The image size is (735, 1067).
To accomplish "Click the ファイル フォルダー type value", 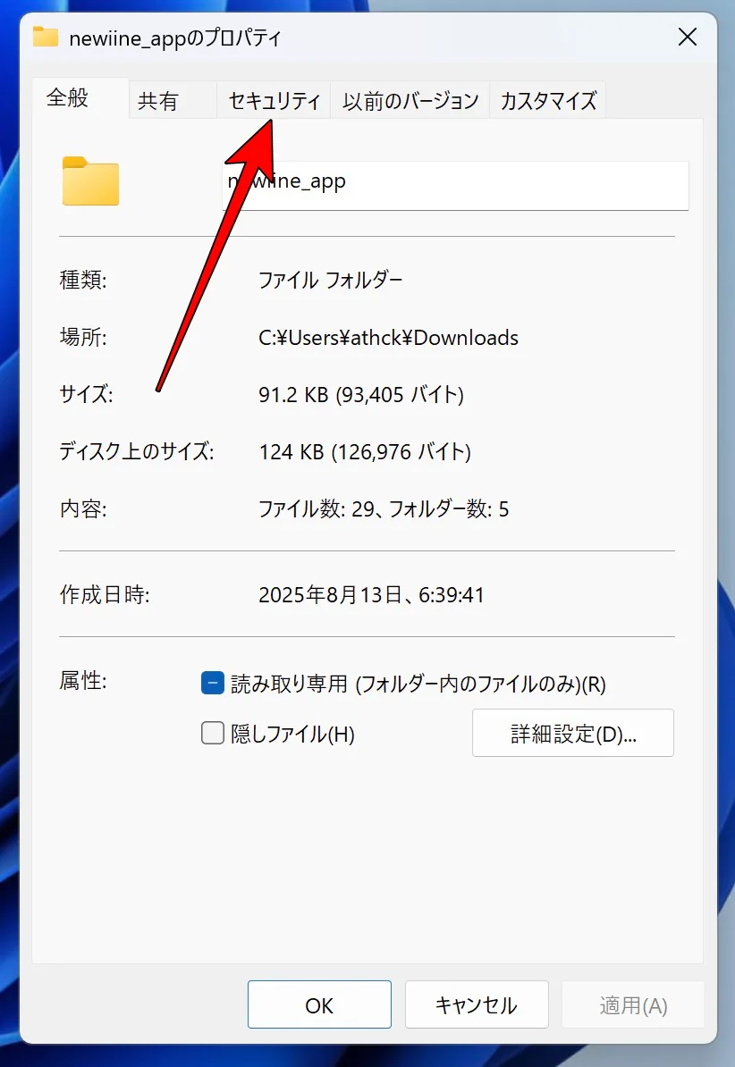I will point(330,280).
